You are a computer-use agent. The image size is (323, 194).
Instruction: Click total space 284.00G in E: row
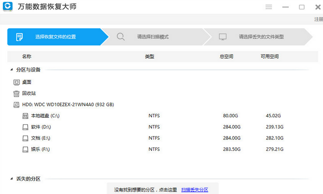click(232, 138)
